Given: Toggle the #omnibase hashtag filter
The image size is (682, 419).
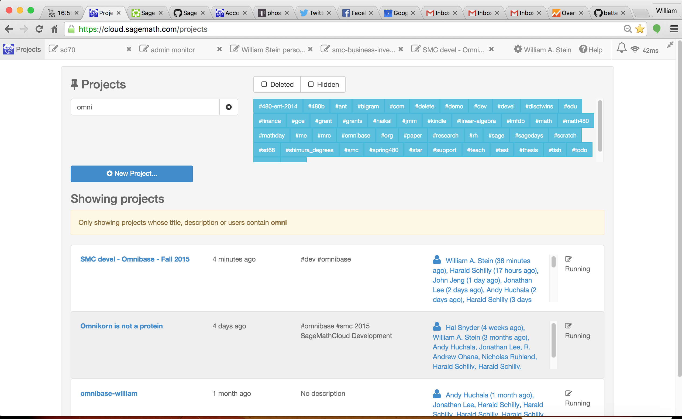Looking at the screenshot, I should 355,136.
